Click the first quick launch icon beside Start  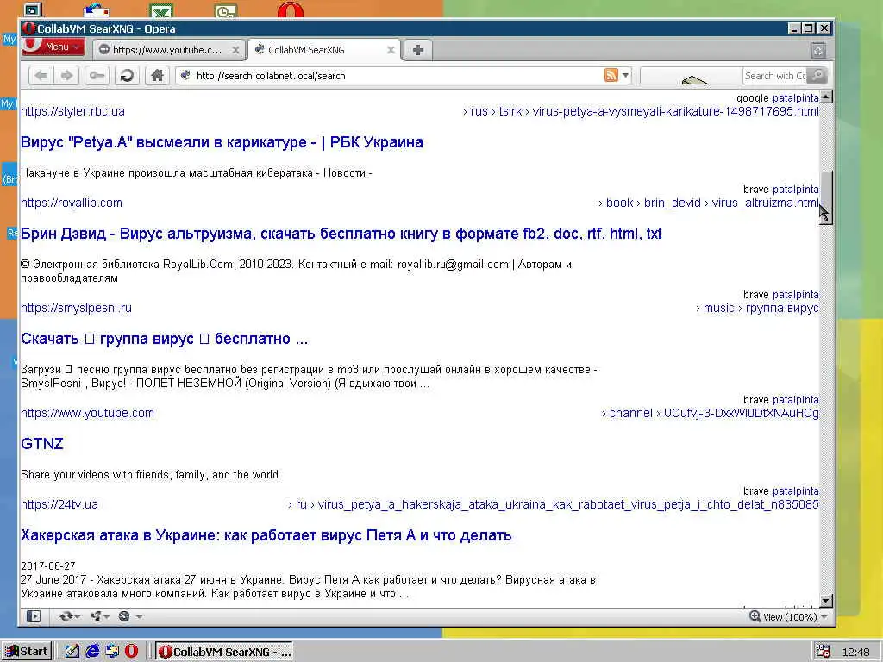pos(72,652)
